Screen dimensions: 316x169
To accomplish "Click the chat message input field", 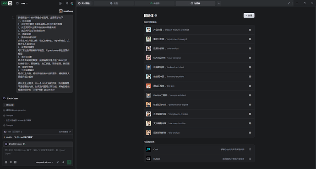I will (x=38, y=152).
